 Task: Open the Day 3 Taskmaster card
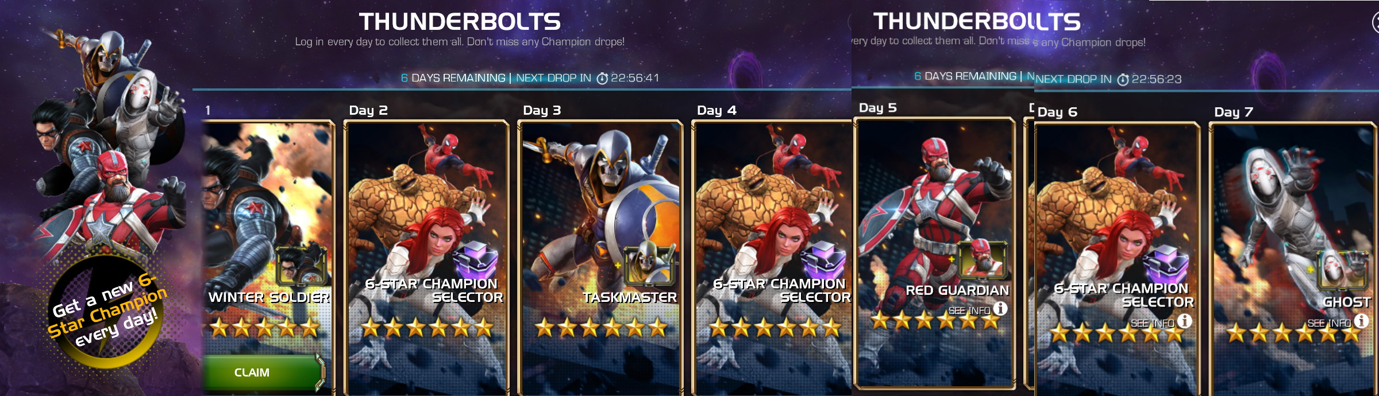coord(600,257)
